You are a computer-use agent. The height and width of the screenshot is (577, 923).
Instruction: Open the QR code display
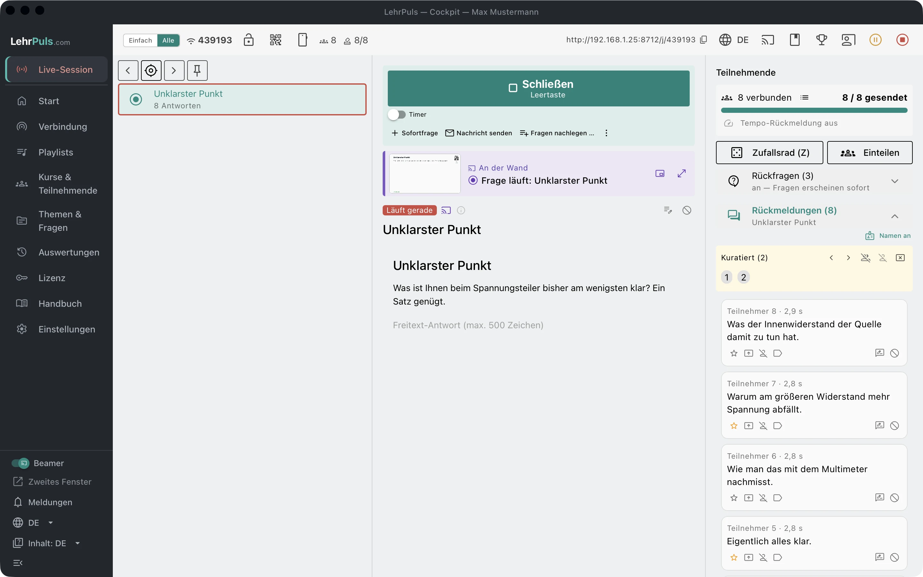(x=275, y=40)
